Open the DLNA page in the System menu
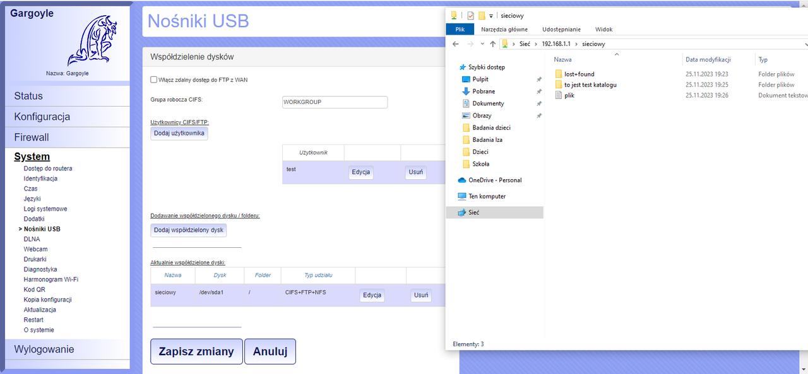This screenshot has width=808, height=374. [x=32, y=239]
